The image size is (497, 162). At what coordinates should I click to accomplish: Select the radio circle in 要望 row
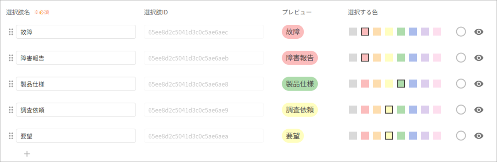click(x=461, y=136)
